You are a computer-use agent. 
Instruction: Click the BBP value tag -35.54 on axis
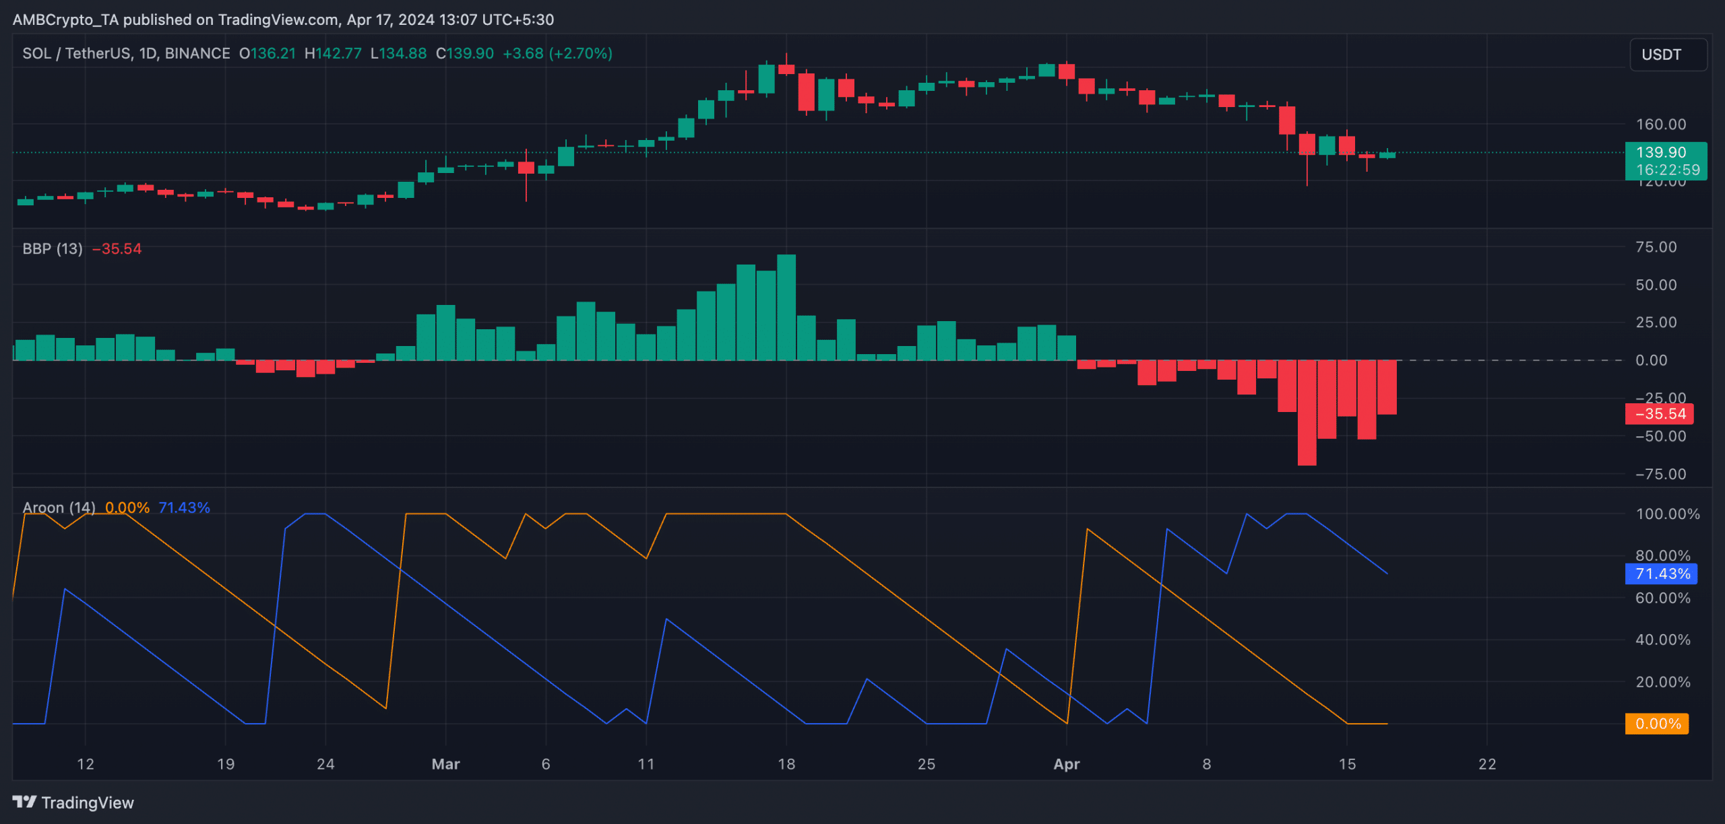pyautogui.click(x=1660, y=414)
